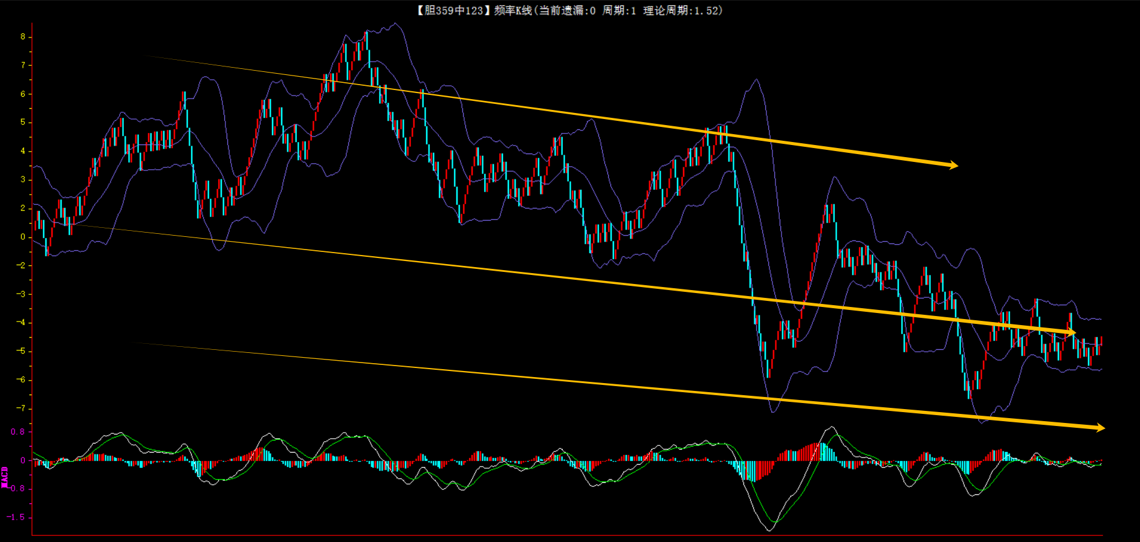Select the 6 label on the Y-axis
Viewport: 1140px width, 542px height.
pyautogui.click(x=23, y=94)
